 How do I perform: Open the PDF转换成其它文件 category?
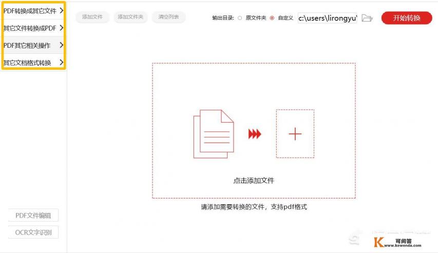[x=30, y=11]
